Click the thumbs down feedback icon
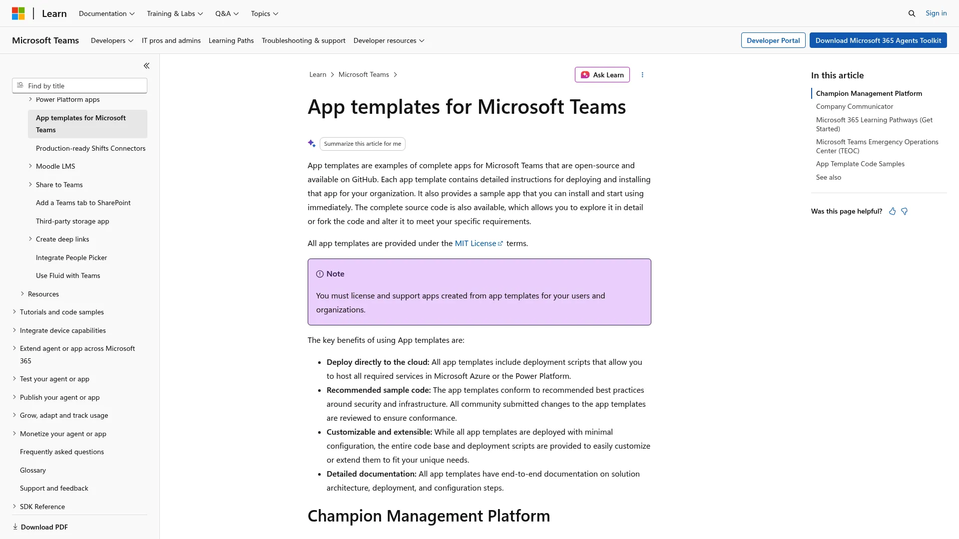The height and width of the screenshot is (539, 959). [904, 211]
